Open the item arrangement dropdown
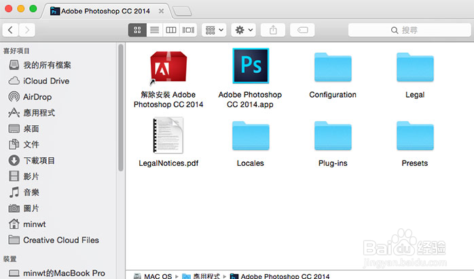The height and width of the screenshot is (279, 474). (214, 30)
